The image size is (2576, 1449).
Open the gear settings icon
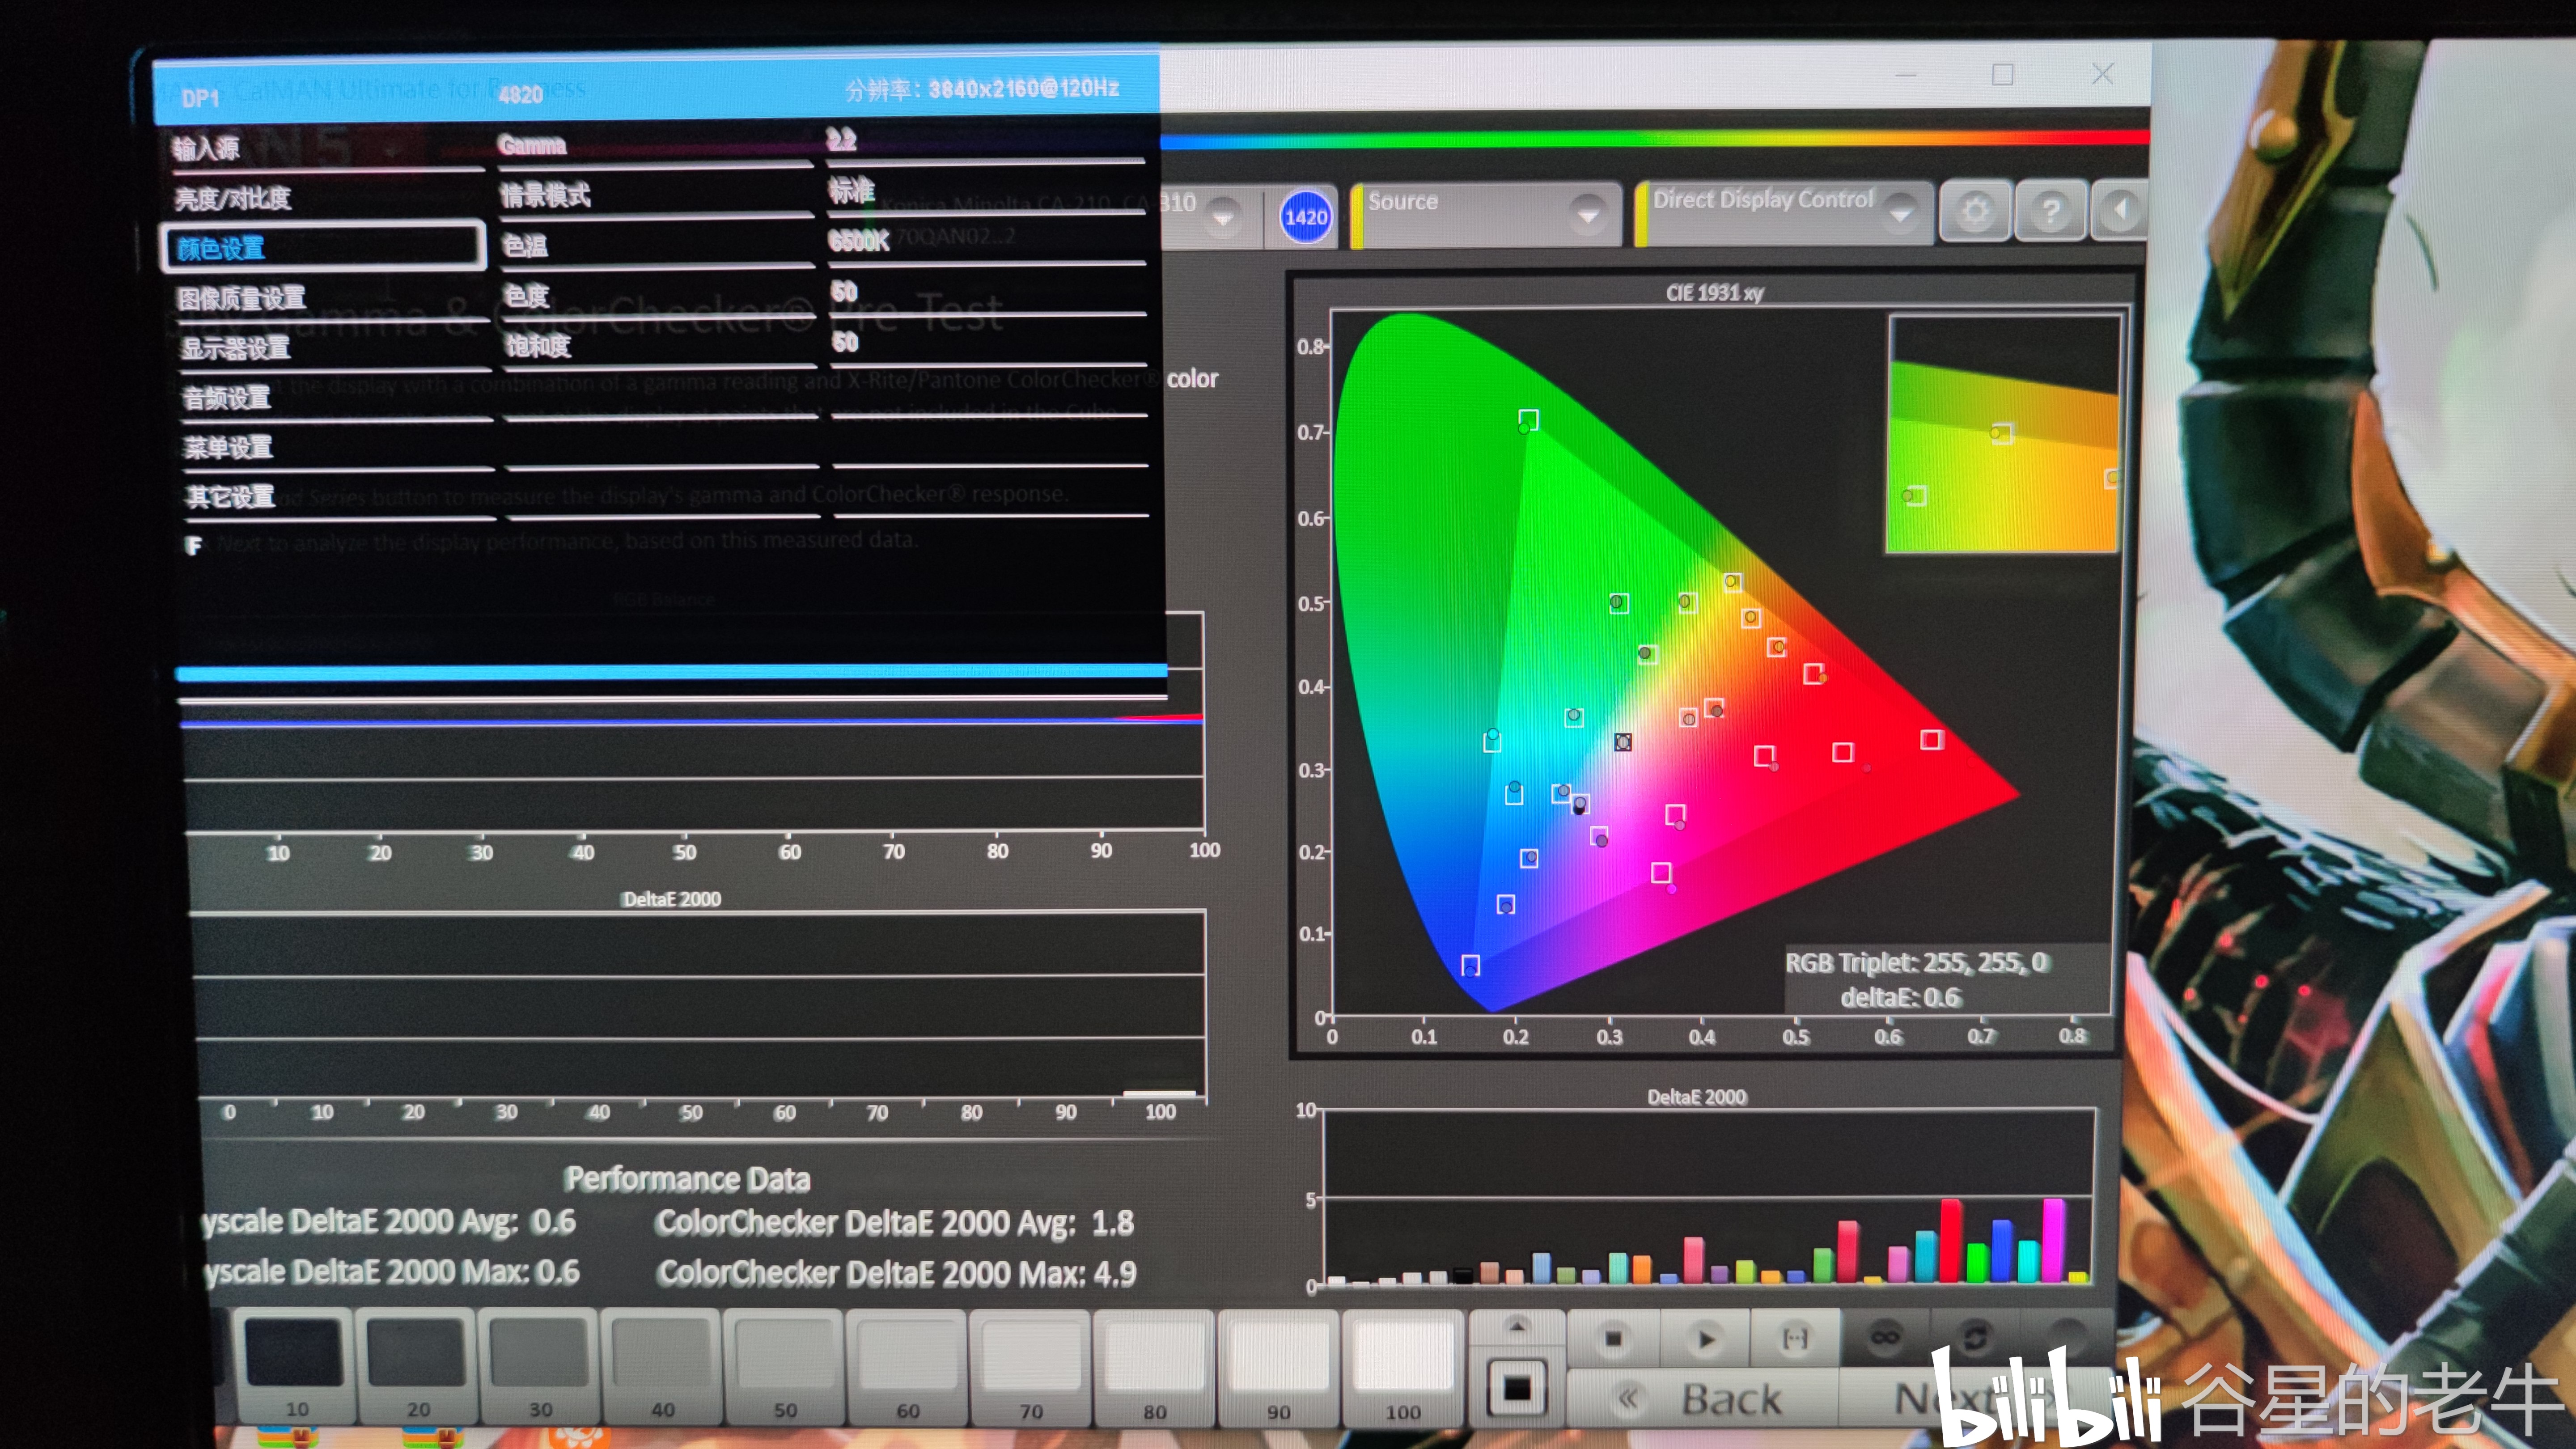coord(1974,211)
